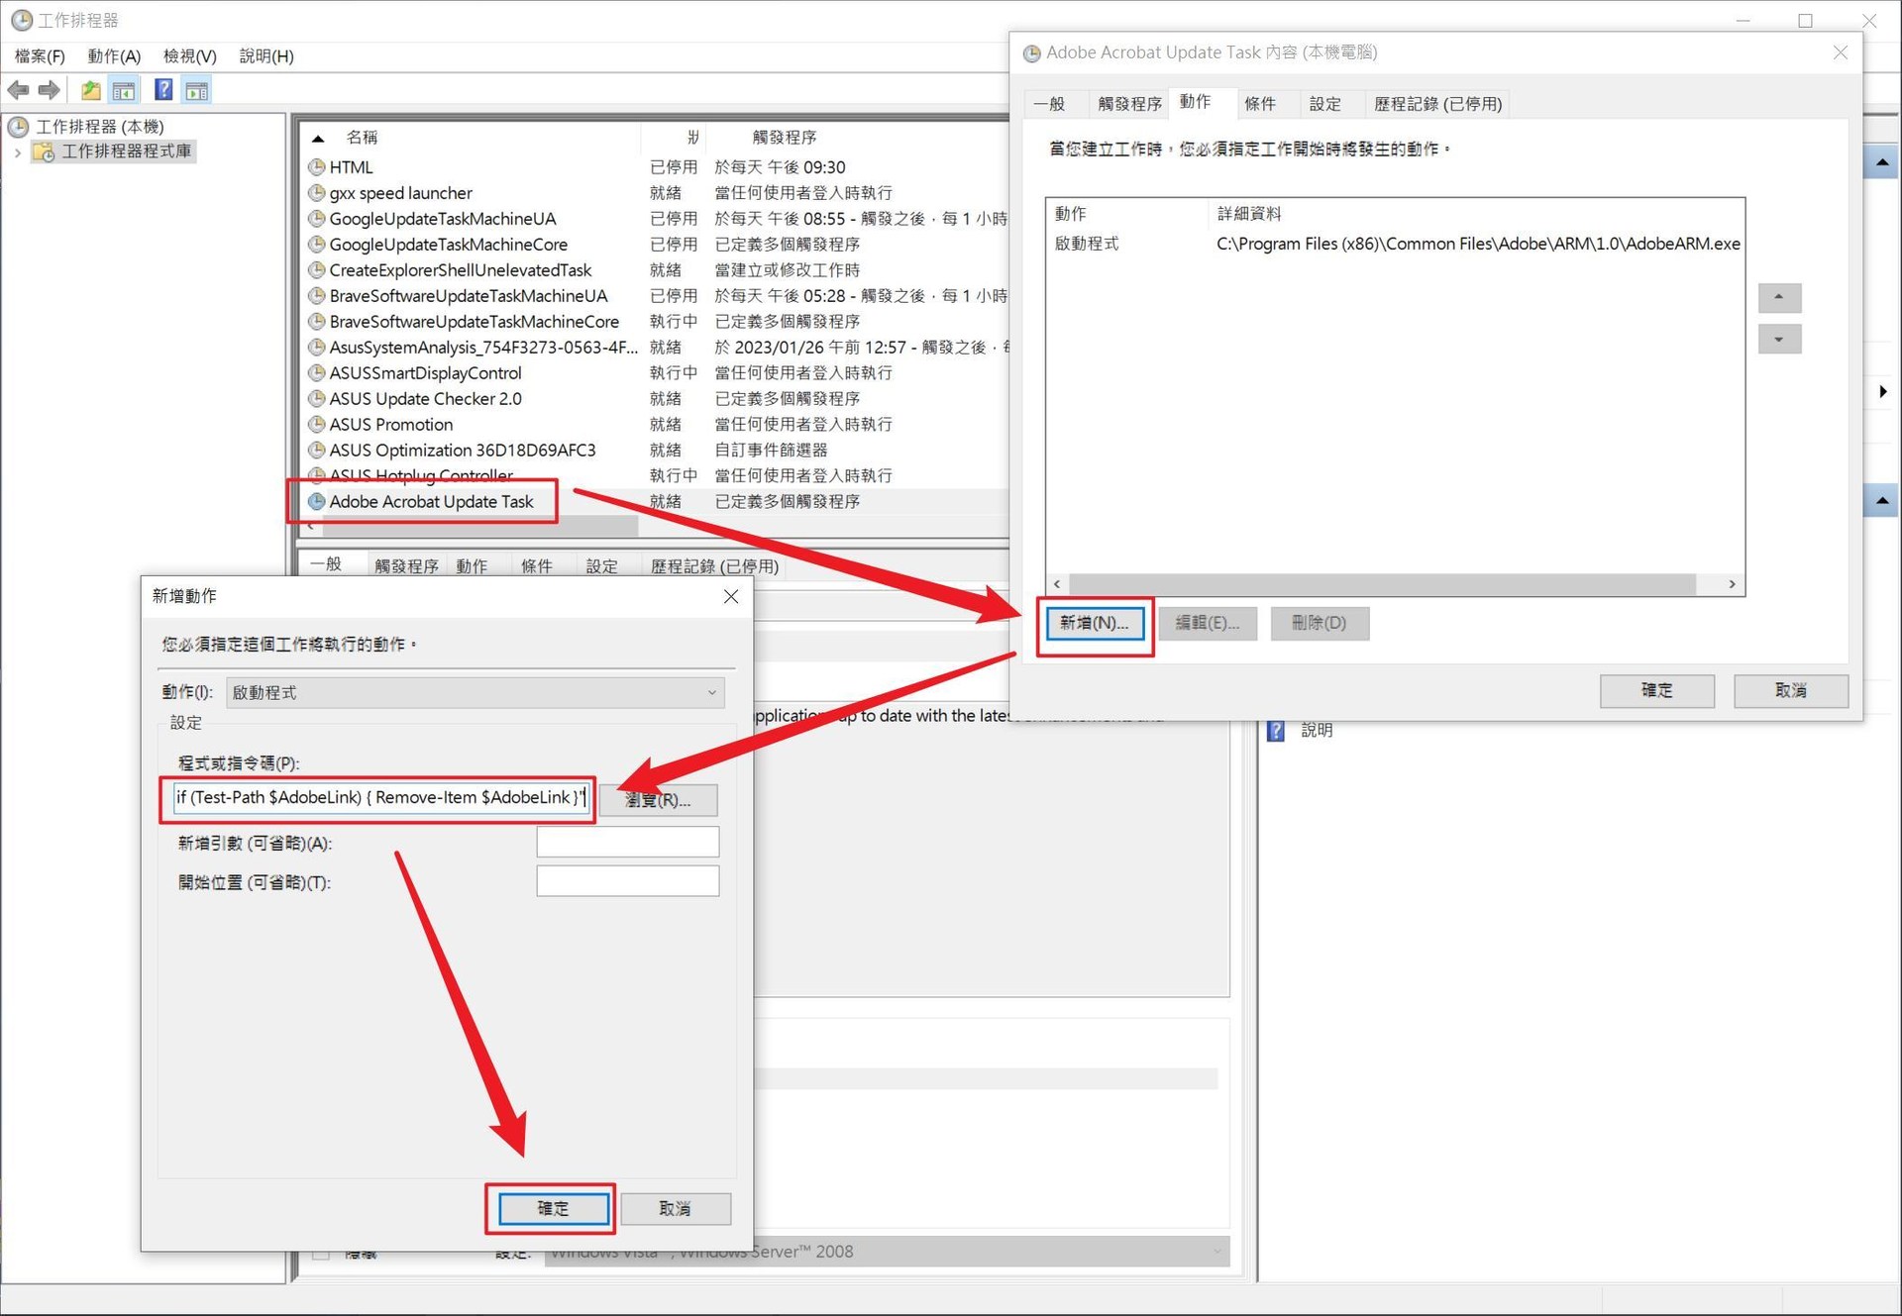Expand the 工作排程器程式庫 tree node
Screen dimensions: 1902x1316
17,152
